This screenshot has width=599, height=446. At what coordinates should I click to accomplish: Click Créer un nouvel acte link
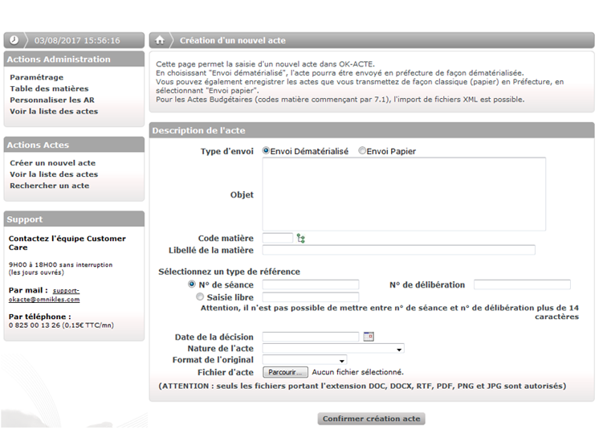point(52,163)
